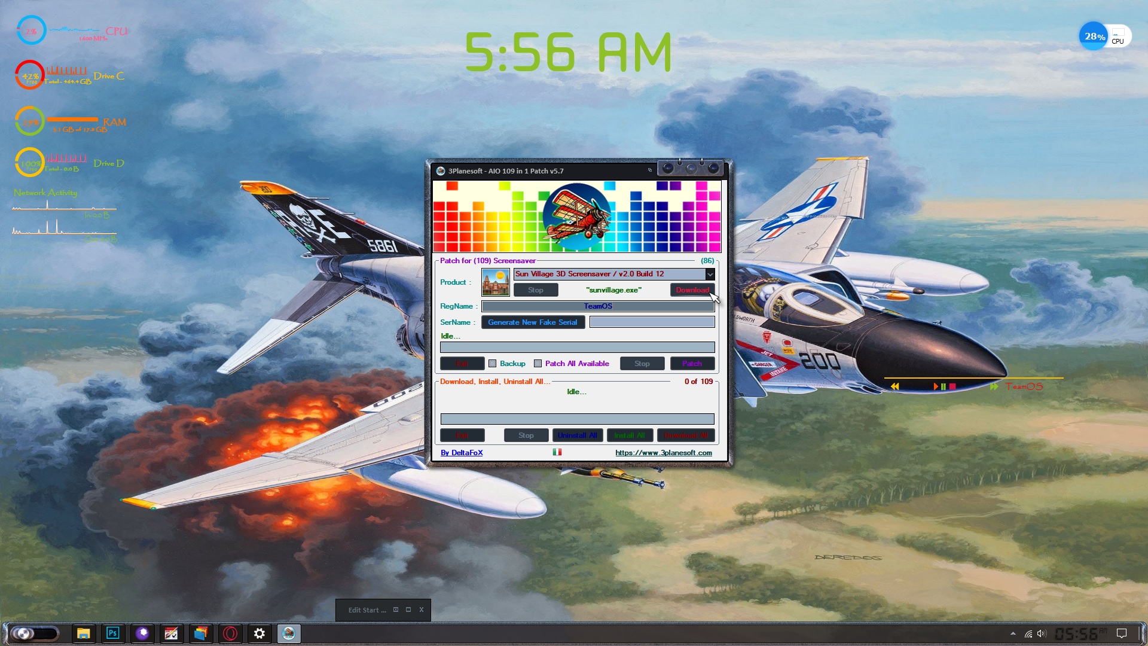Open the notification center icon
The image size is (1148, 646).
point(1122,633)
